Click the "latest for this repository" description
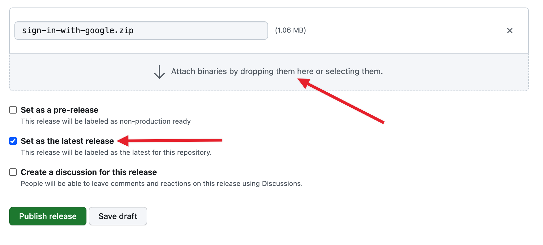Screen dimensions: 543x245 (116, 152)
